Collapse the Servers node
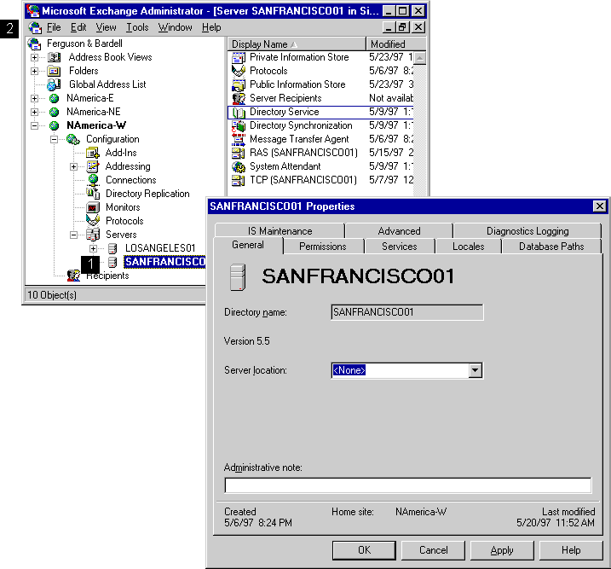 (73, 235)
